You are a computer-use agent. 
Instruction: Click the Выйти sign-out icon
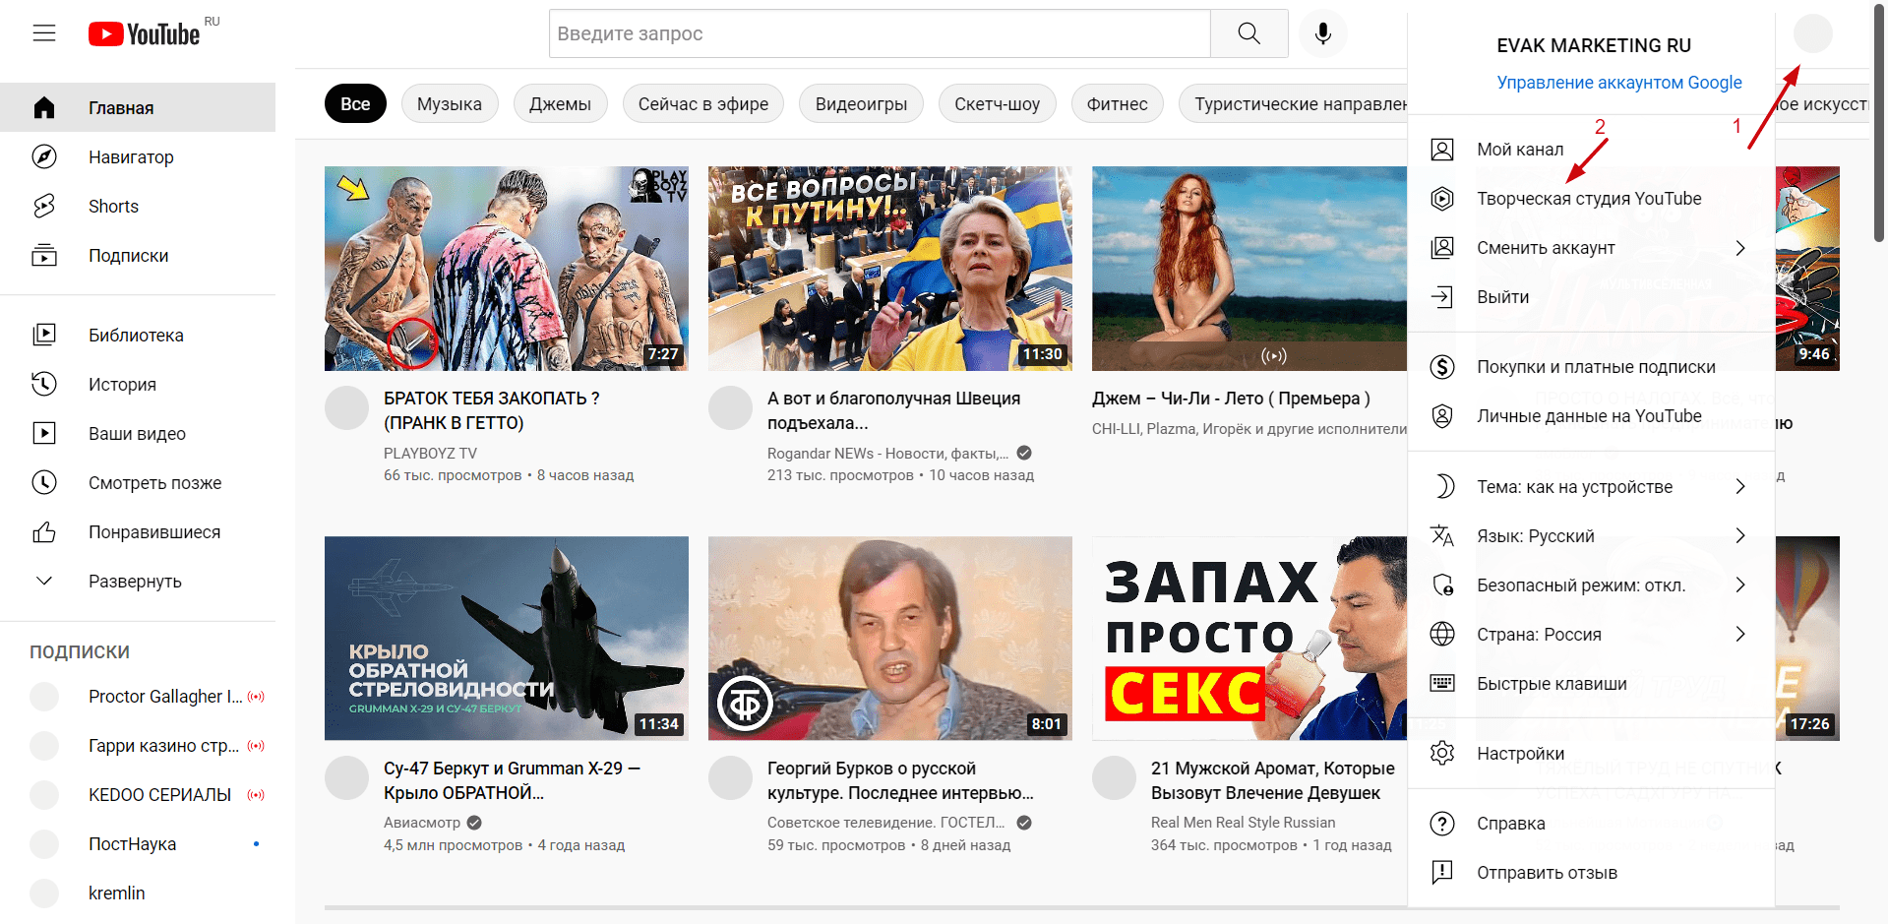[x=1442, y=297]
